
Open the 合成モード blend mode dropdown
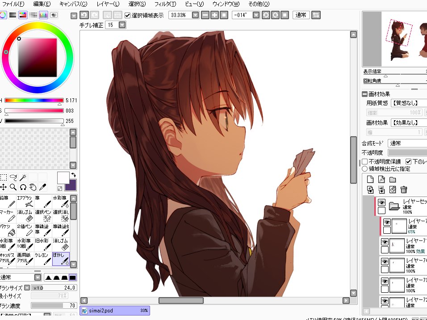[407, 143]
